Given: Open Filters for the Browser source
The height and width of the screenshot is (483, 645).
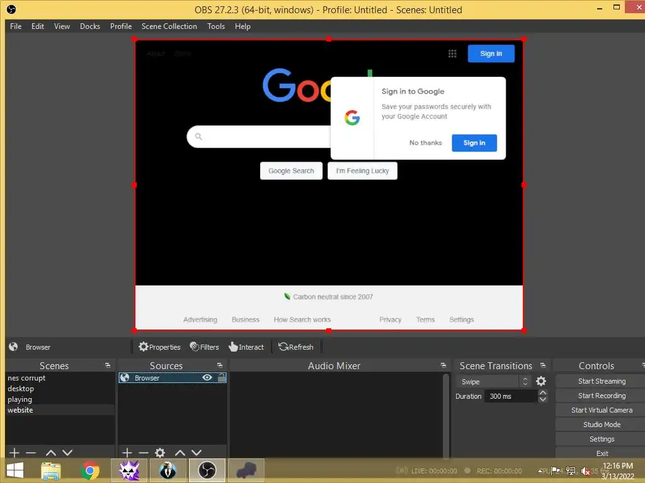Looking at the screenshot, I should pyautogui.click(x=205, y=347).
